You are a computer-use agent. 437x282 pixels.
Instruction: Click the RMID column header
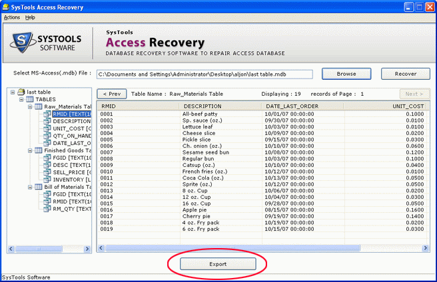click(139, 106)
